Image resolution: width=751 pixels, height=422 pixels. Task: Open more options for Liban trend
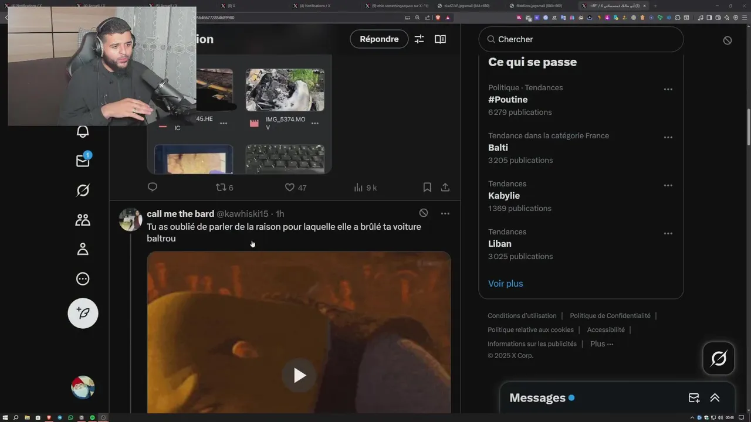click(668, 233)
